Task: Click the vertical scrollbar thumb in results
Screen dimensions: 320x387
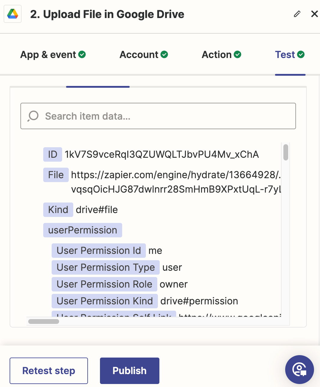Action: tap(286, 152)
